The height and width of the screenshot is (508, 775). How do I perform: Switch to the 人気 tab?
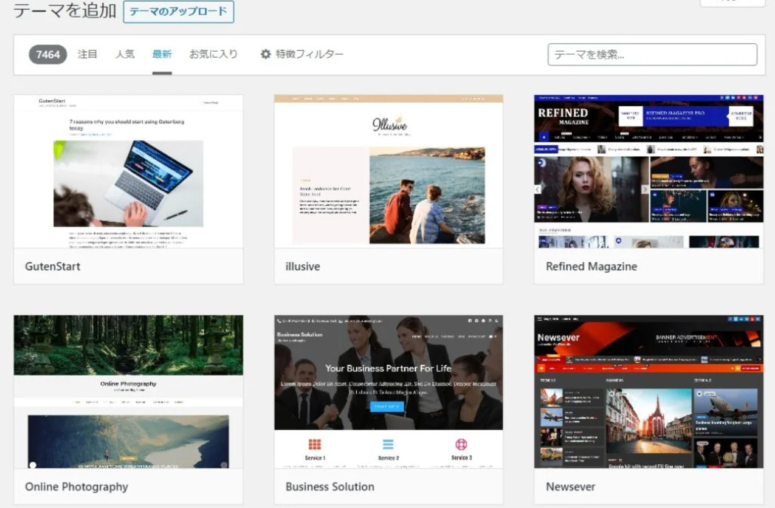coord(125,54)
